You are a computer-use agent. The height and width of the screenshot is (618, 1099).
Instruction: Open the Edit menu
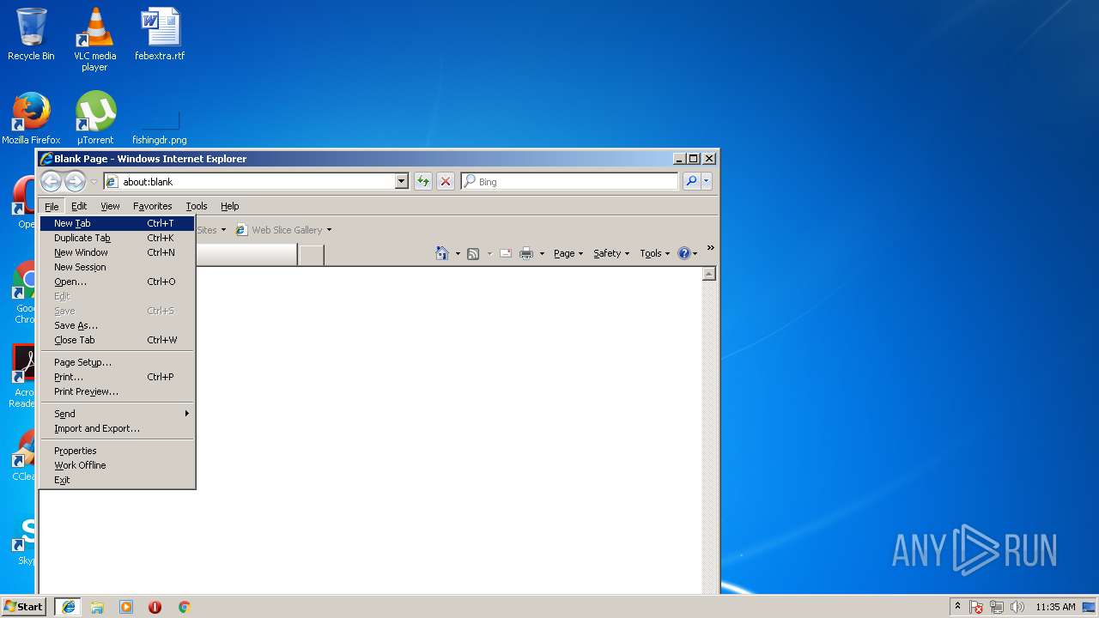[x=79, y=206]
